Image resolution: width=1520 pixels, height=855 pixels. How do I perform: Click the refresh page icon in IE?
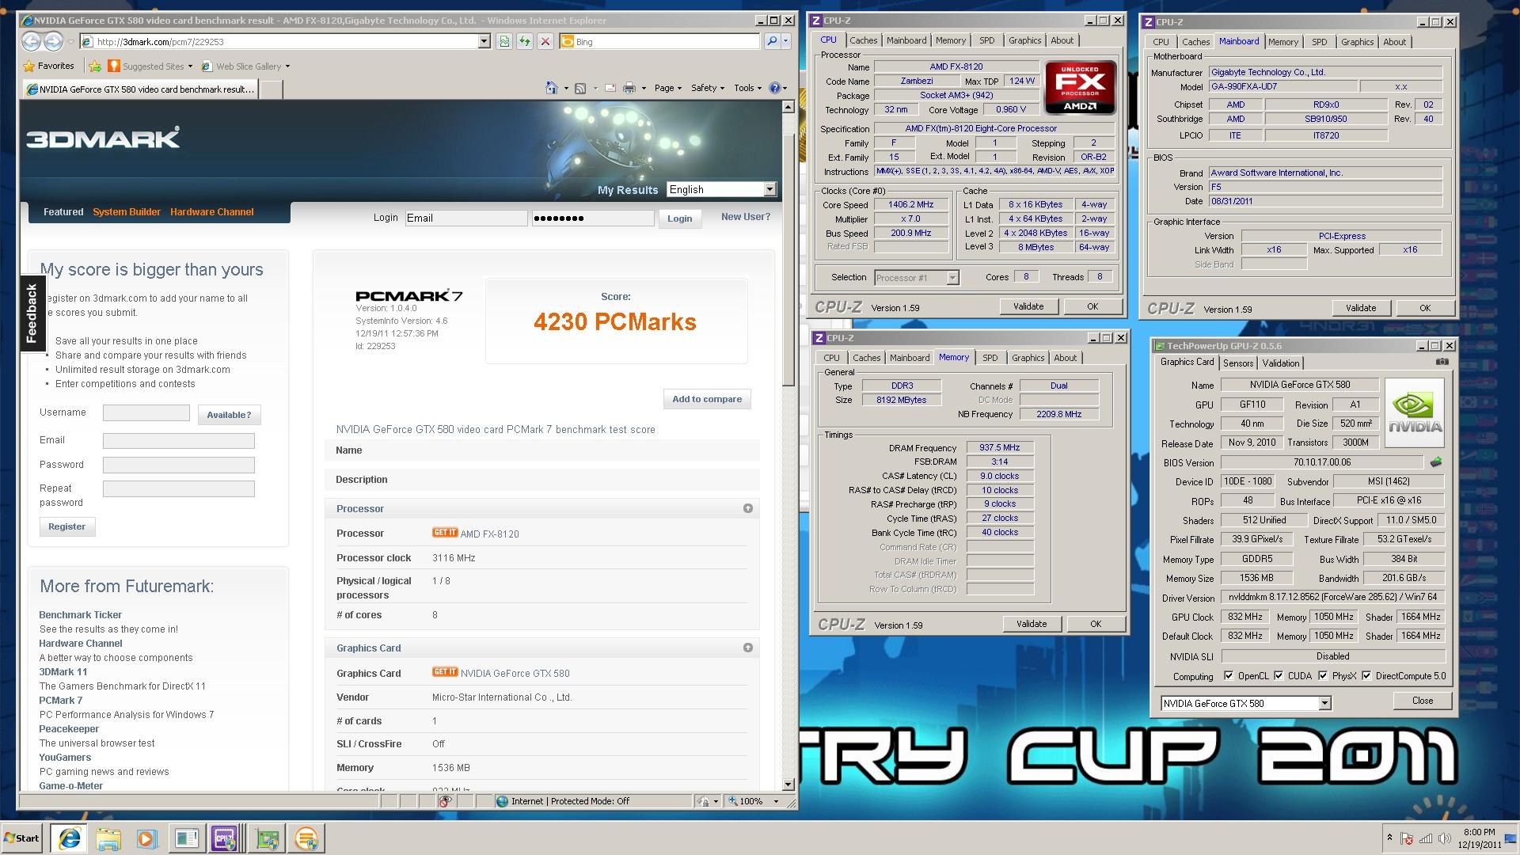[524, 41]
